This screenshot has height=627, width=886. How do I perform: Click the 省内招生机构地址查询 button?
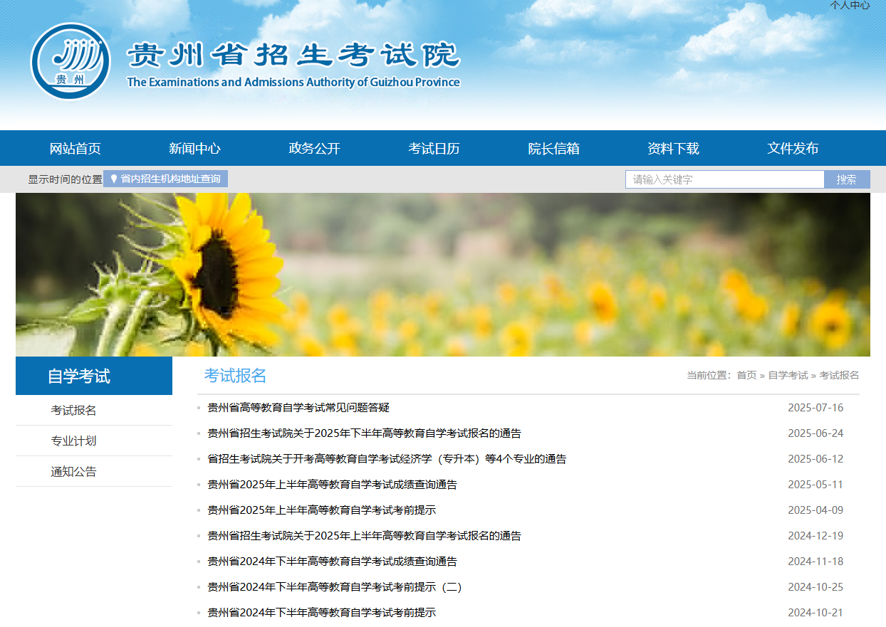click(170, 179)
